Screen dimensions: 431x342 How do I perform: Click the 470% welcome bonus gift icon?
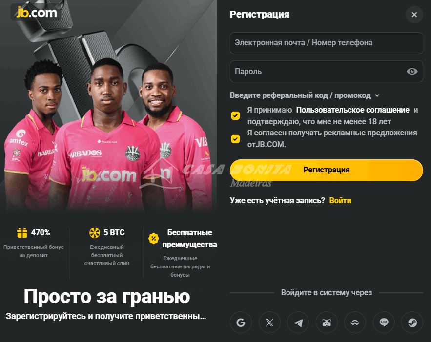click(x=22, y=232)
